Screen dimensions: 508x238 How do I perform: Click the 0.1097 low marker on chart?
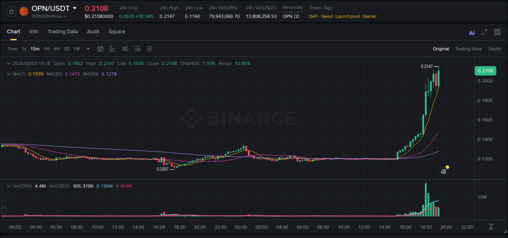click(x=163, y=169)
